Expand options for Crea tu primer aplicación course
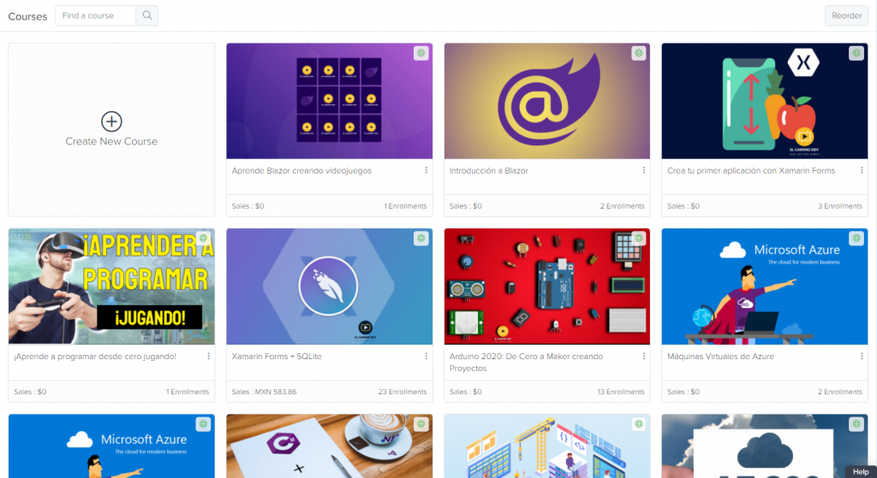Viewport: 877px width, 478px height. [862, 171]
